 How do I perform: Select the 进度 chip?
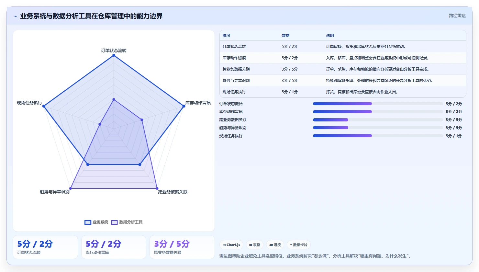pos(275,245)
